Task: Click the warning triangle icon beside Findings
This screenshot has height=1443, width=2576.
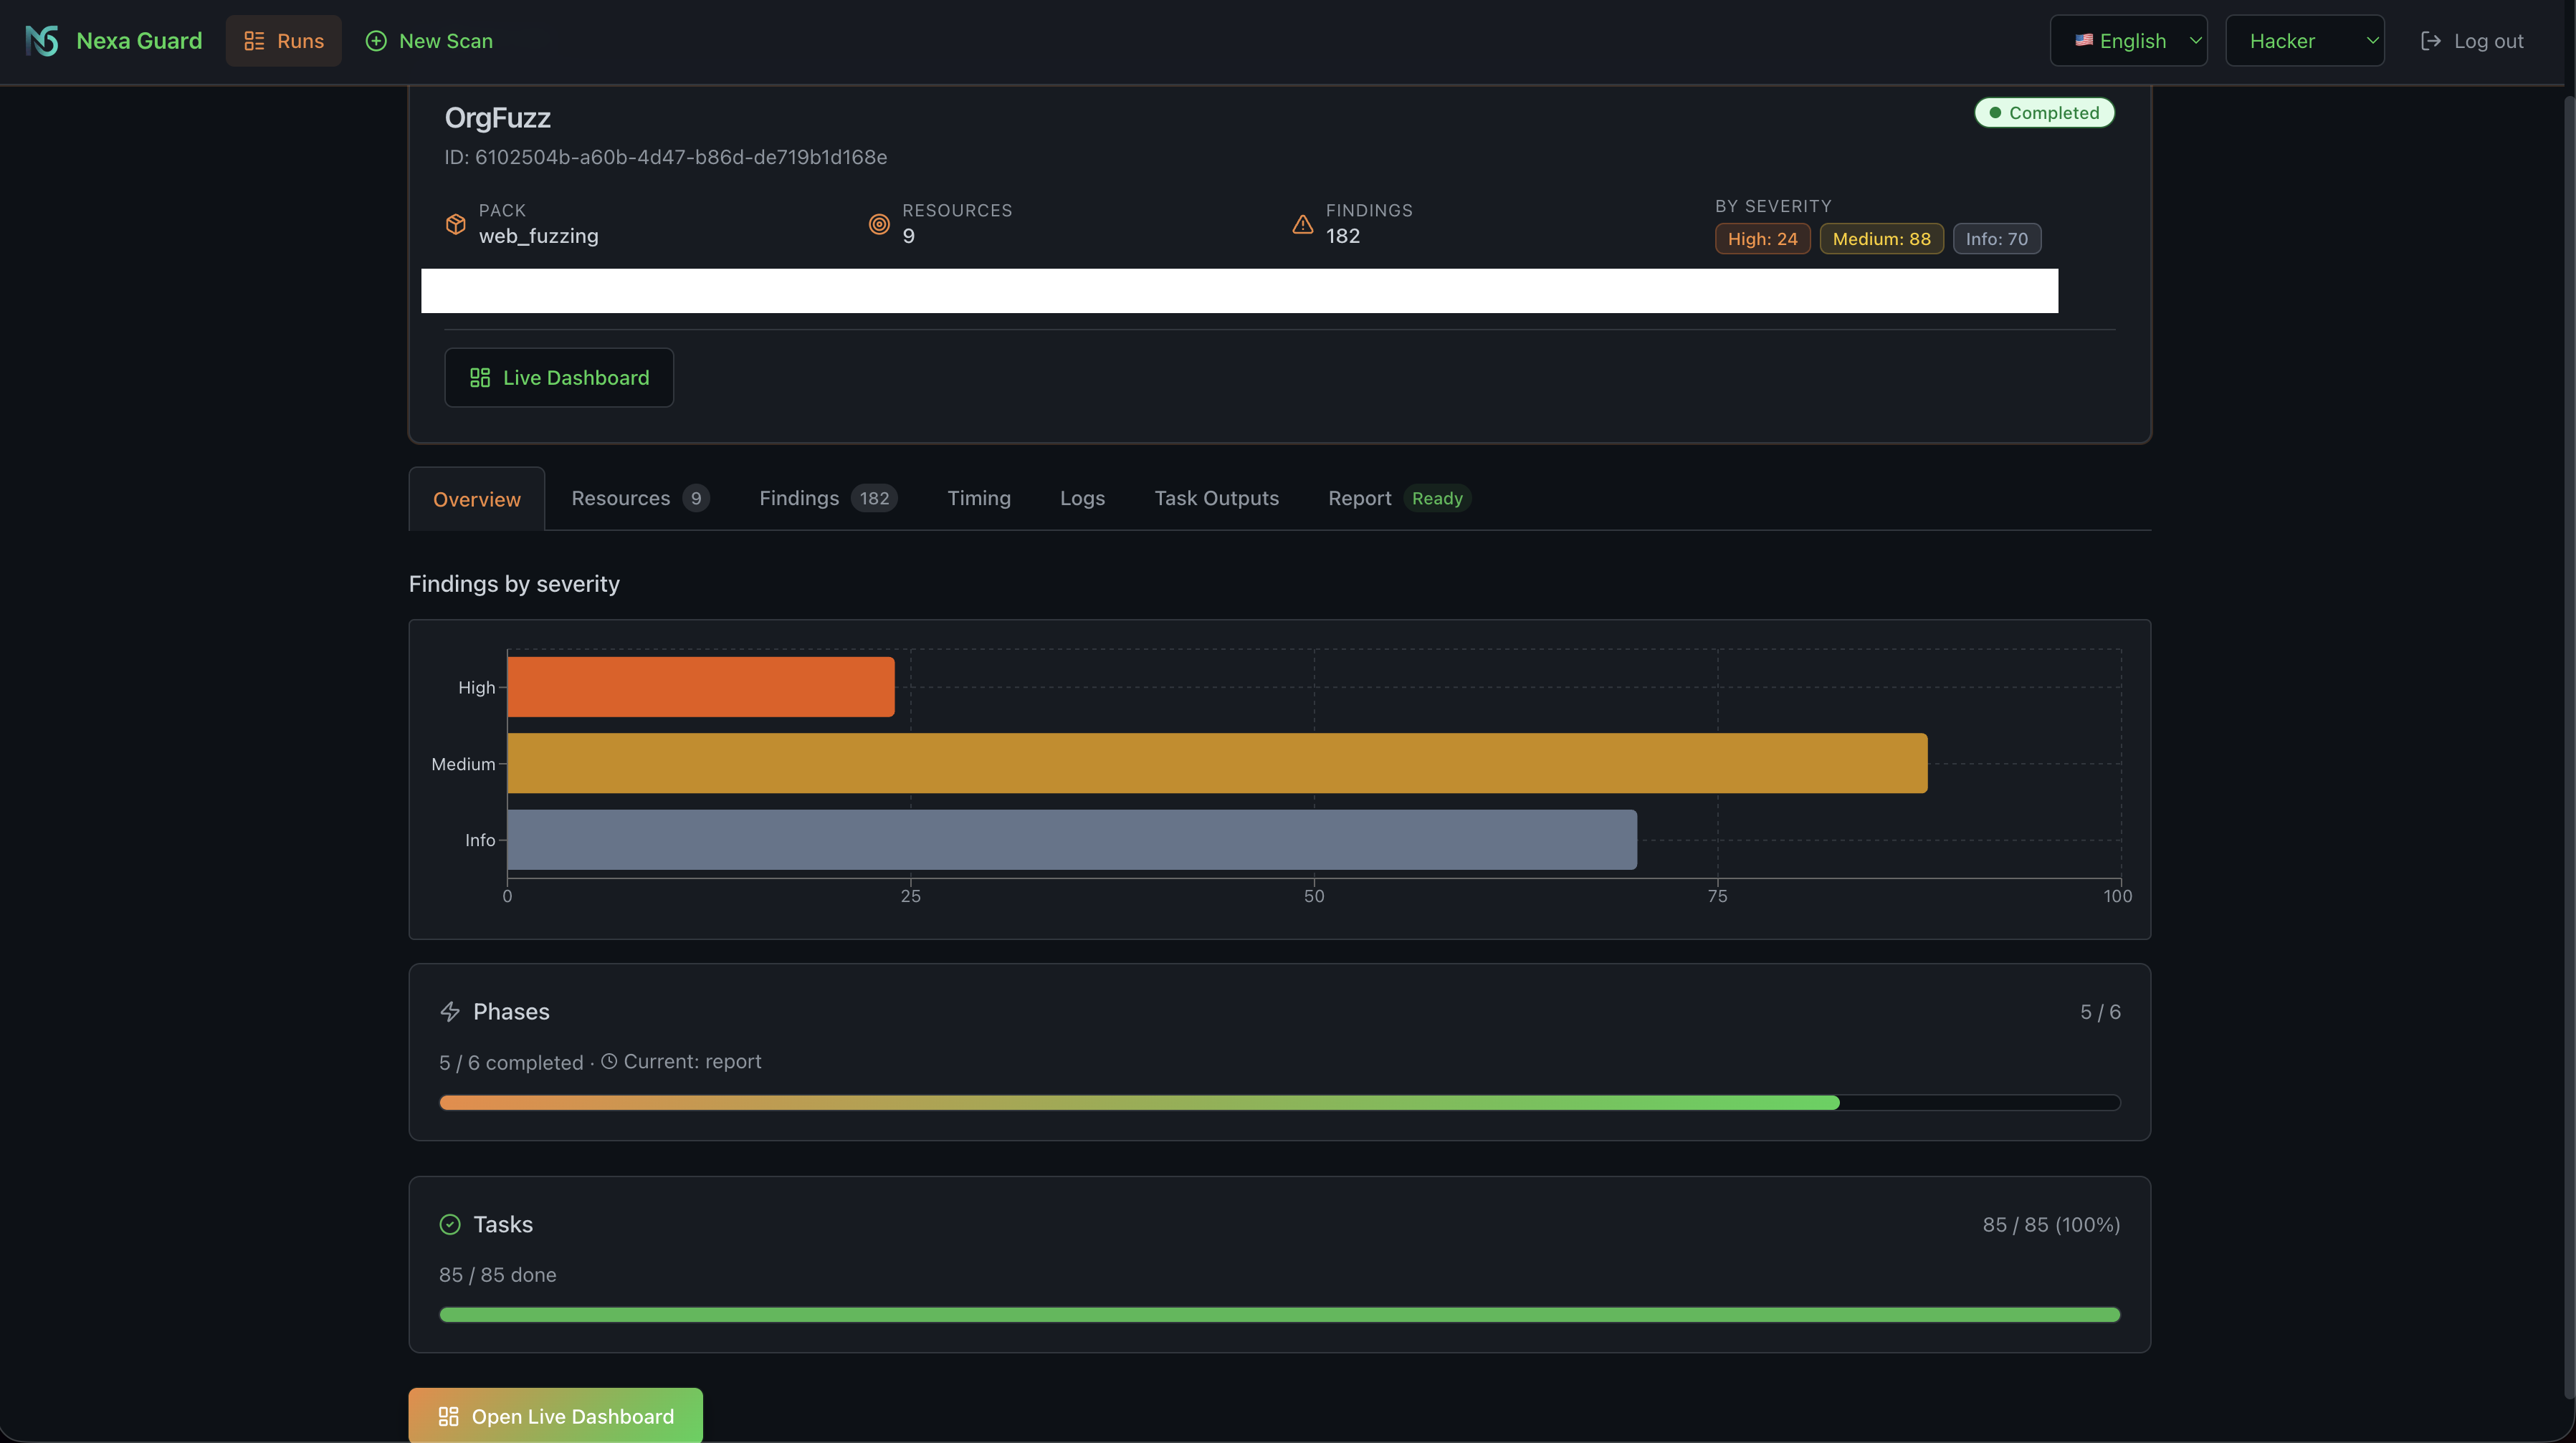Action: point(1302,225)
